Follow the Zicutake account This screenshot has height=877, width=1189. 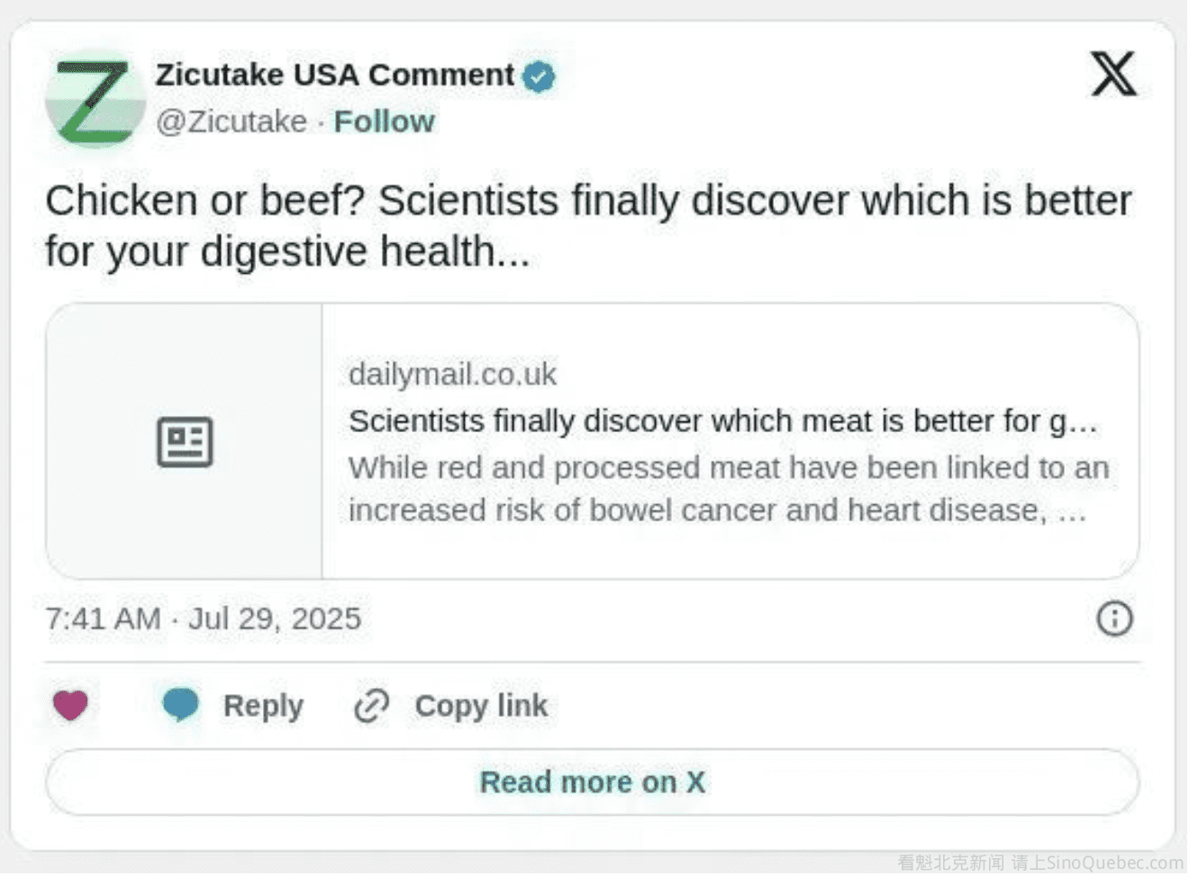pos(384,122)
